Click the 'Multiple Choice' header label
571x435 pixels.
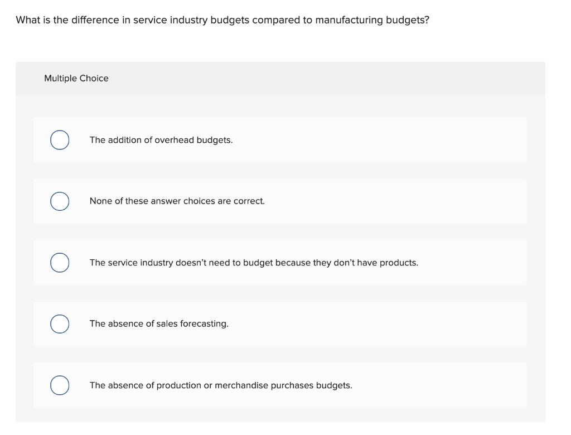pyautogui.click(x=76, y=78)
